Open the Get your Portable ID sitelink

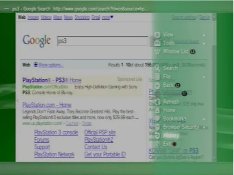[105, 154]
